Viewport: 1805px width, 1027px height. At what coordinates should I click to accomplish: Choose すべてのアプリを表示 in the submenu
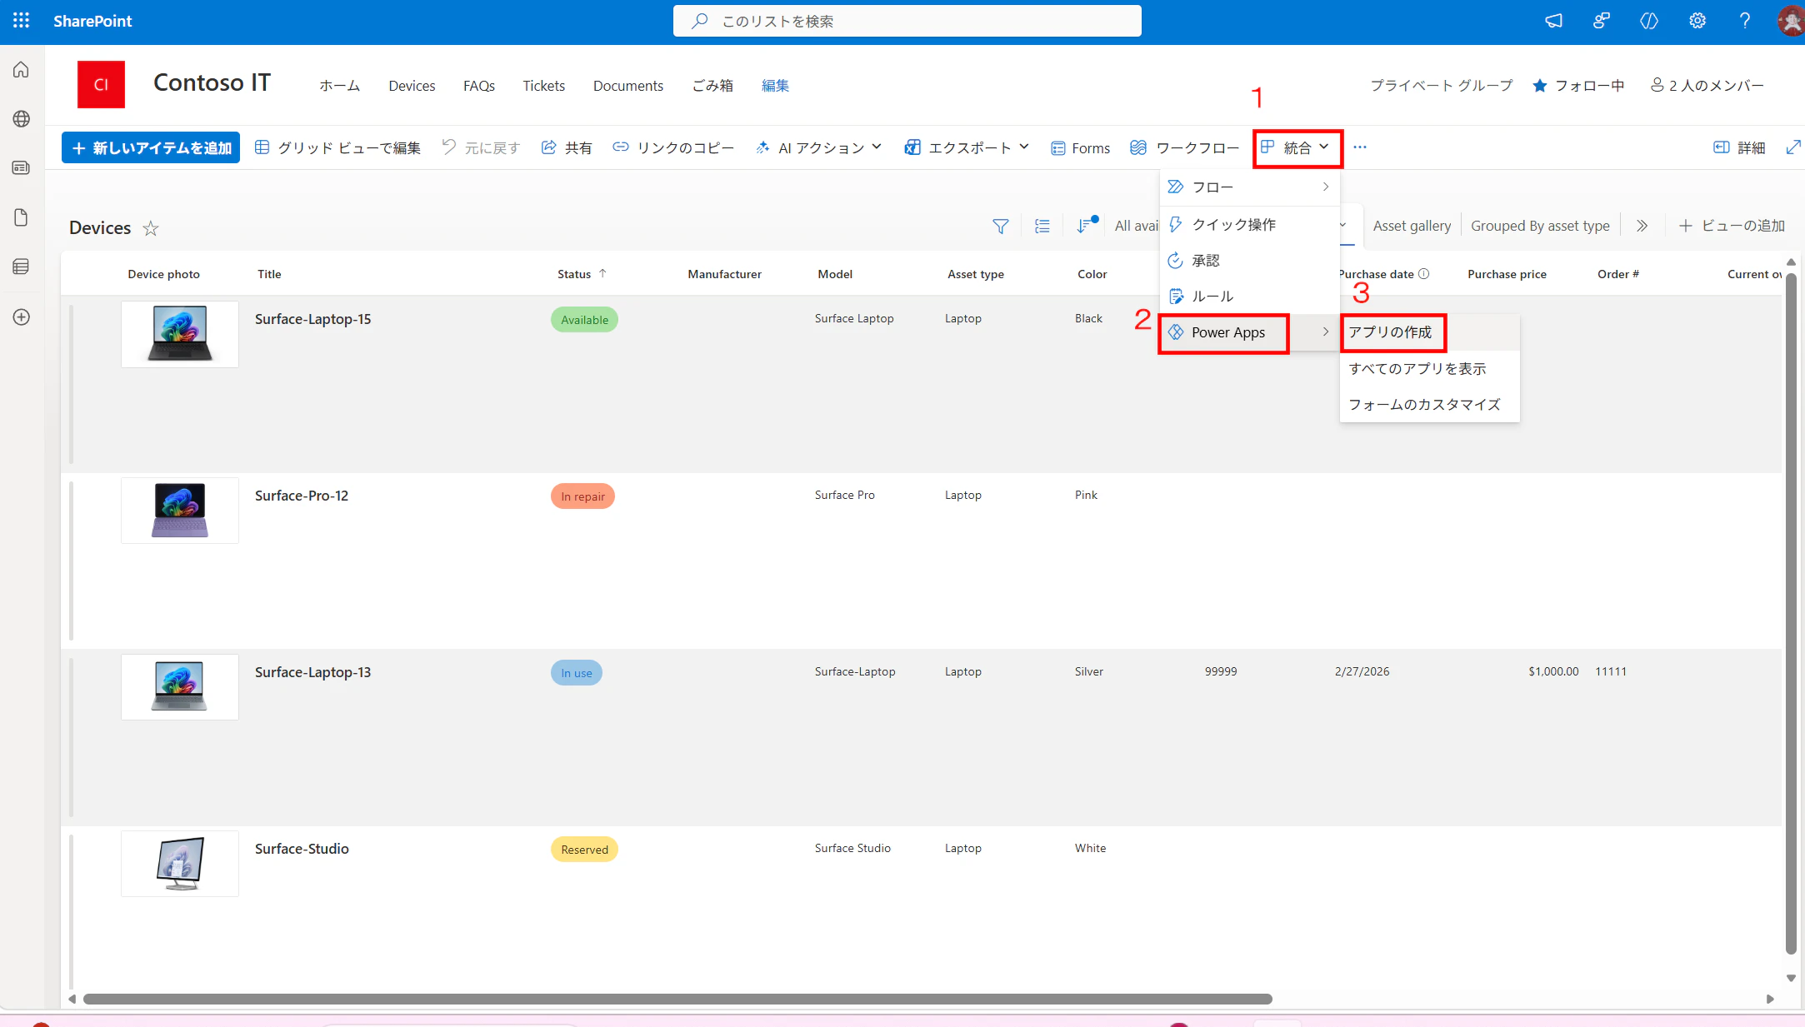[x=1429, y=369]
